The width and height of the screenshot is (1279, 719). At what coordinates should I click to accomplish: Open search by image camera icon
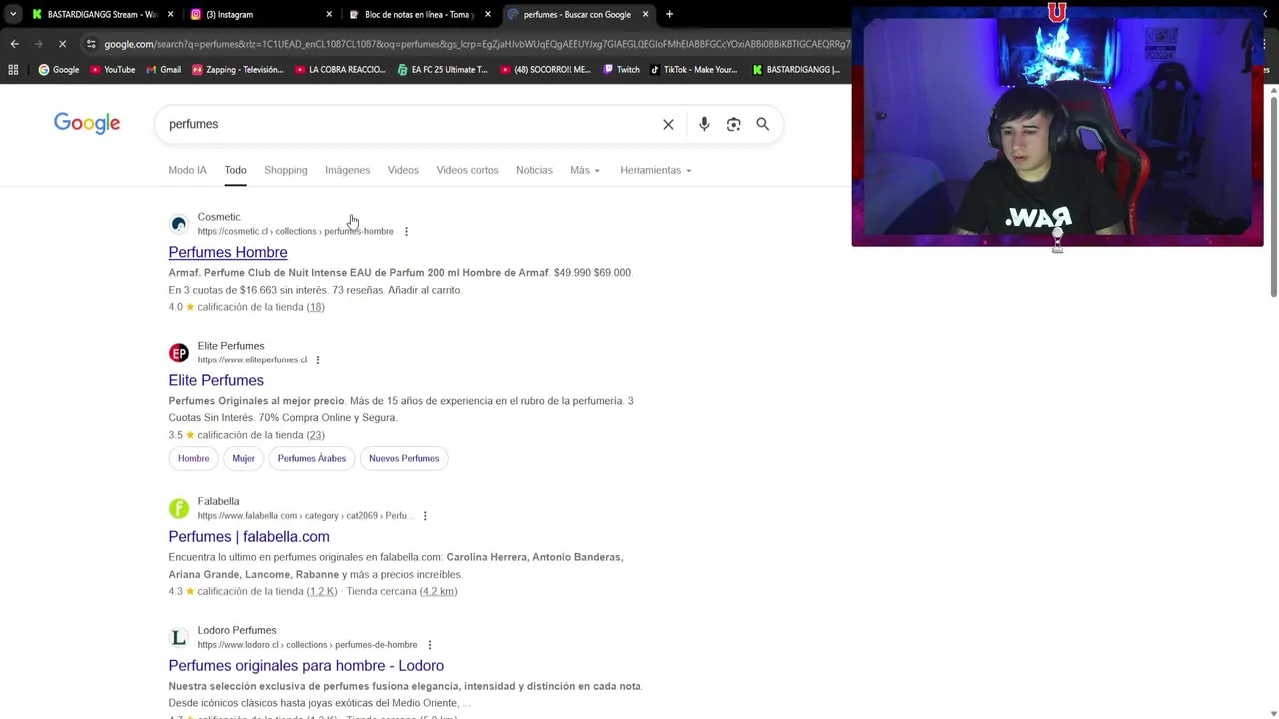pos(733,124)
